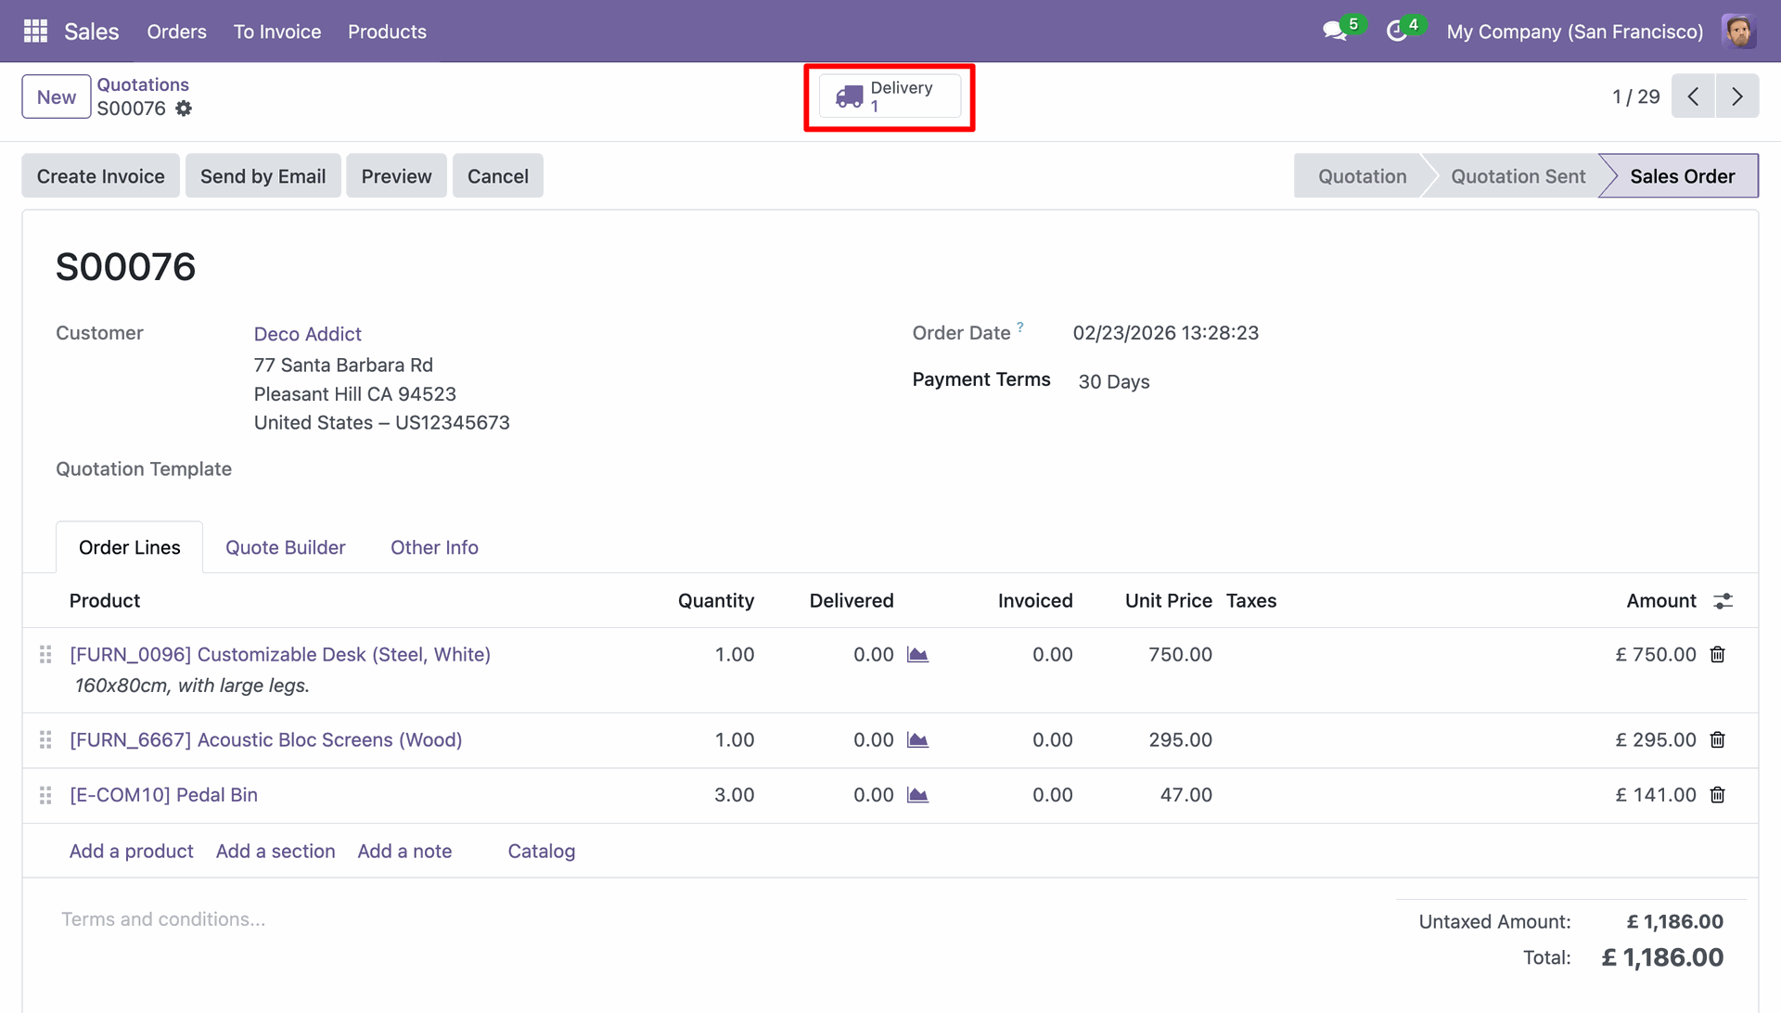Open the Deco Addict customer link

[x=307, y=334]
